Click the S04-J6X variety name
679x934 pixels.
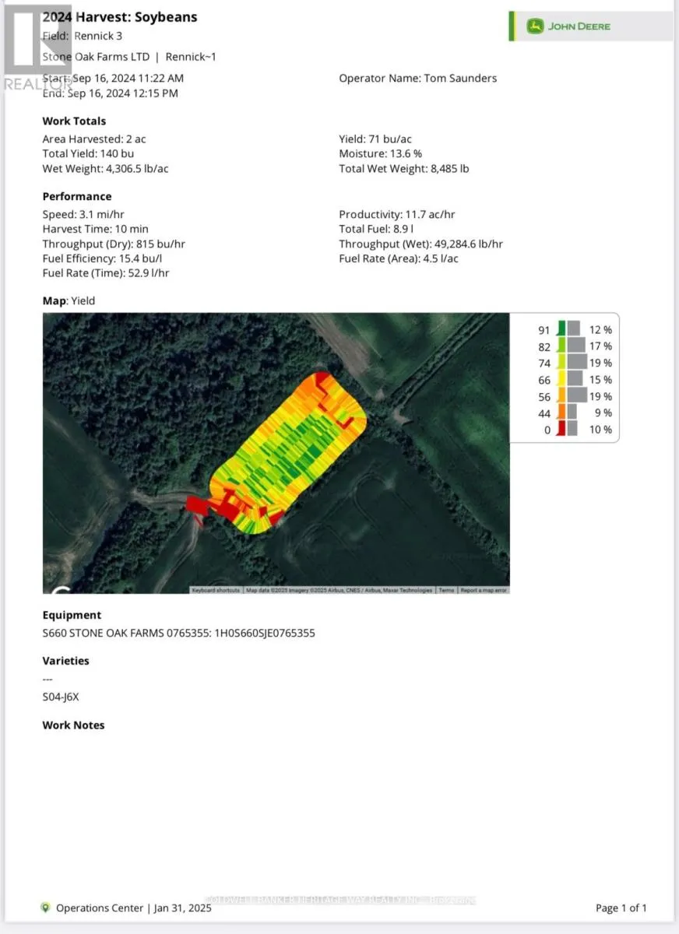click(62, 698)
